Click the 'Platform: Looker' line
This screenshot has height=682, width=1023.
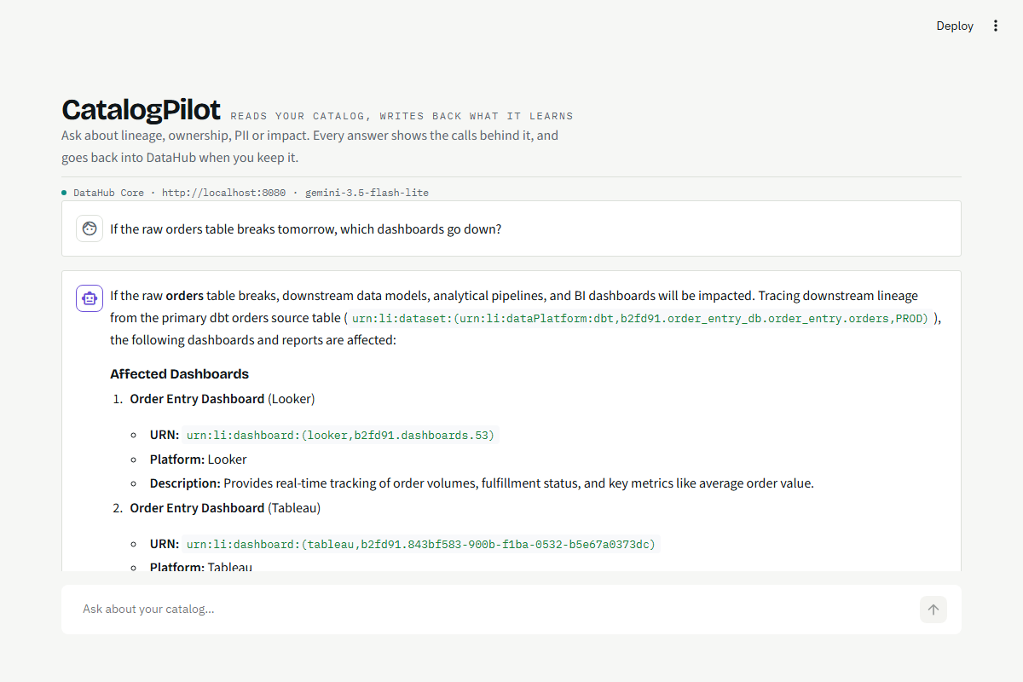pyautogui.click(x=199, y=459)
